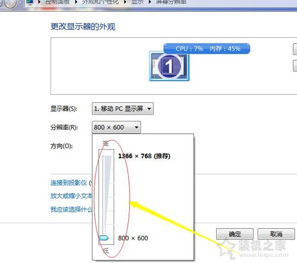Click the 取消 button
The height and width of the screenshot is (263, 297).
[x=276, y=234]
